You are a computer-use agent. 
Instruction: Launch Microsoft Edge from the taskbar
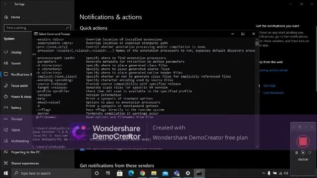pos(131,173)
